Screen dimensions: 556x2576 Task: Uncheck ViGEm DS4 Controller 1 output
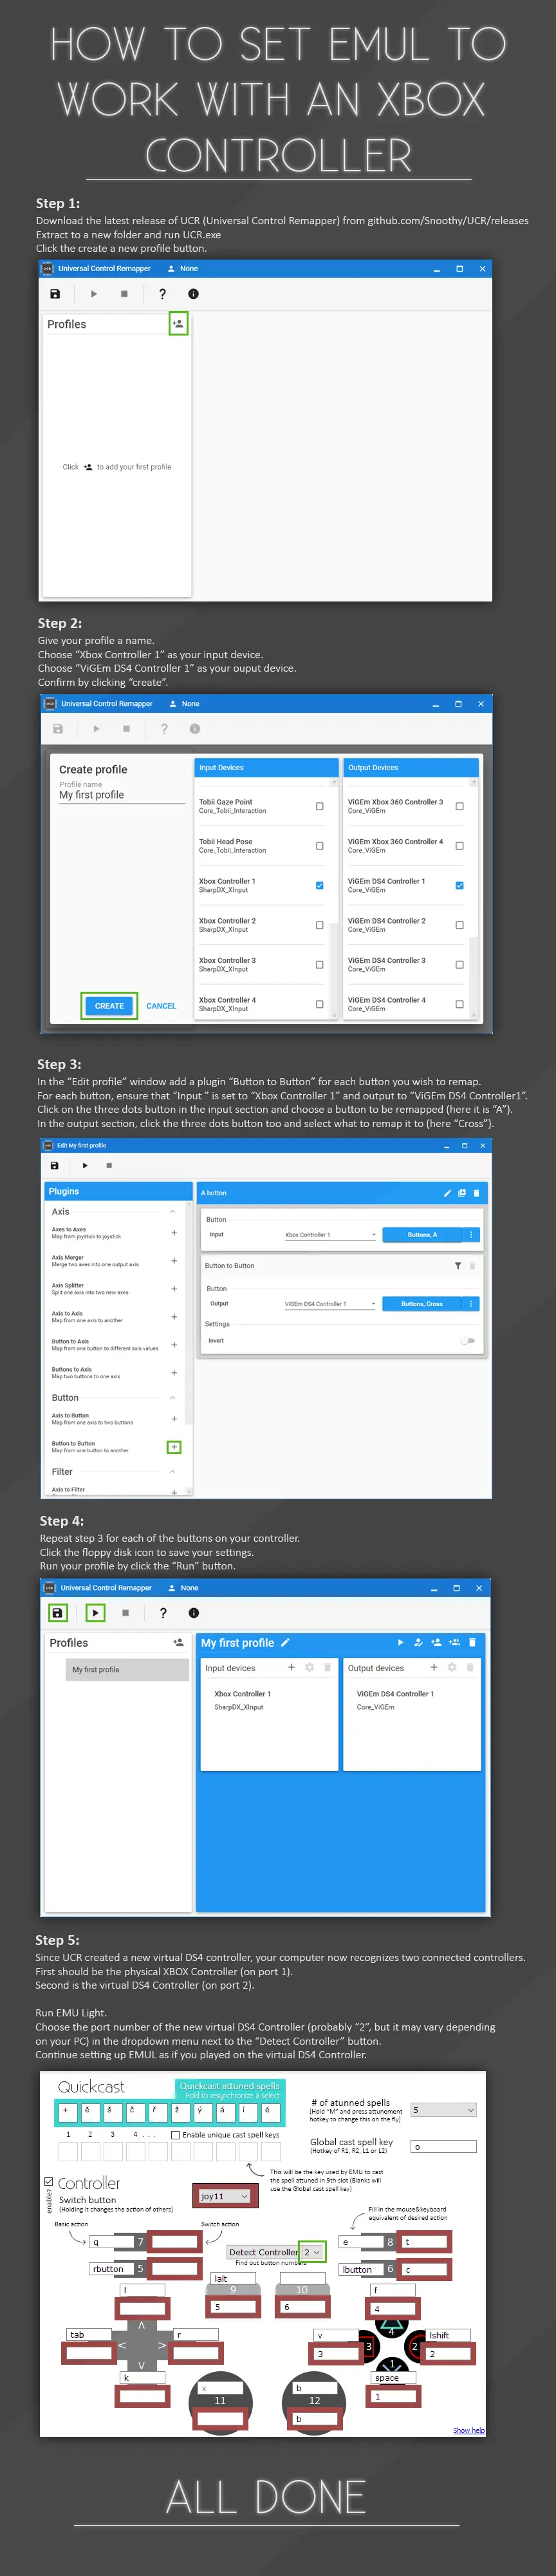click(460, 885)
